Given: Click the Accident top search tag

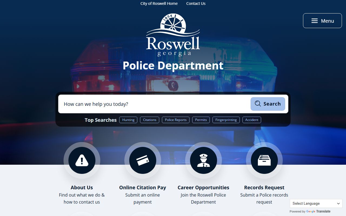Looking at the screenshot, I should click(x=252, y=120).
